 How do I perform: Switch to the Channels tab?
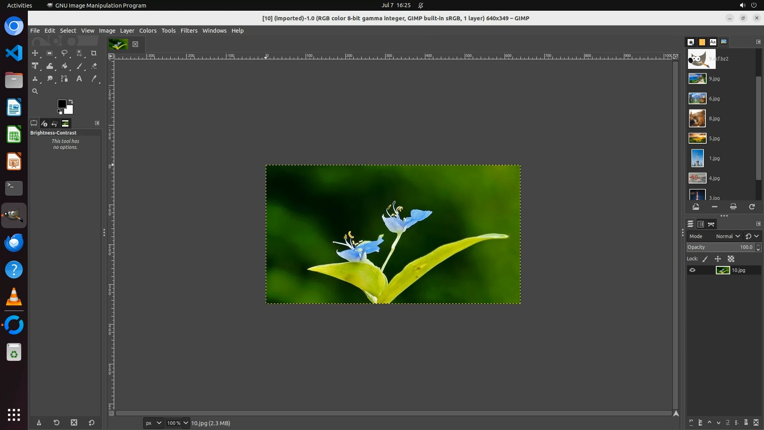tap(701, 224)
